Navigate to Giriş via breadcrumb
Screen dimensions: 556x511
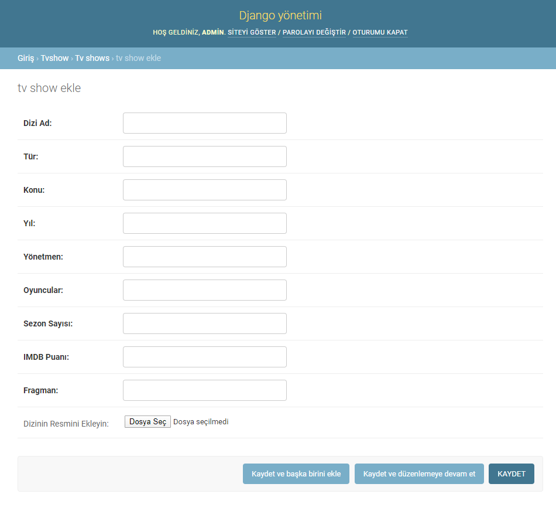[x=25, y=58]
